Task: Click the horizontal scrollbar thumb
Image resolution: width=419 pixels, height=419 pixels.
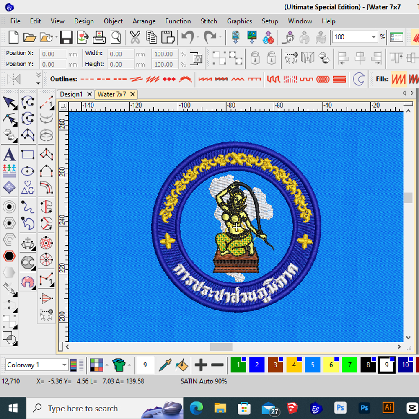Action: 221,347
